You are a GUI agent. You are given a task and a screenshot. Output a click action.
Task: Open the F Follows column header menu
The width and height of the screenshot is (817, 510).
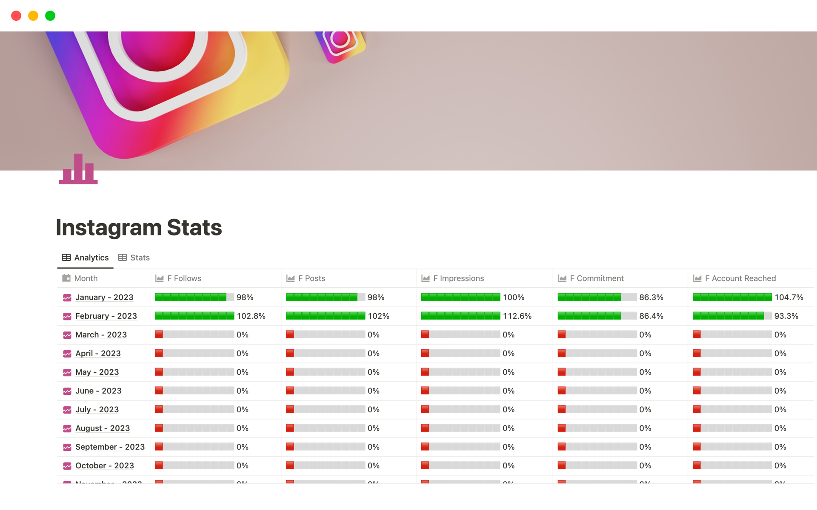coord(183,278)
